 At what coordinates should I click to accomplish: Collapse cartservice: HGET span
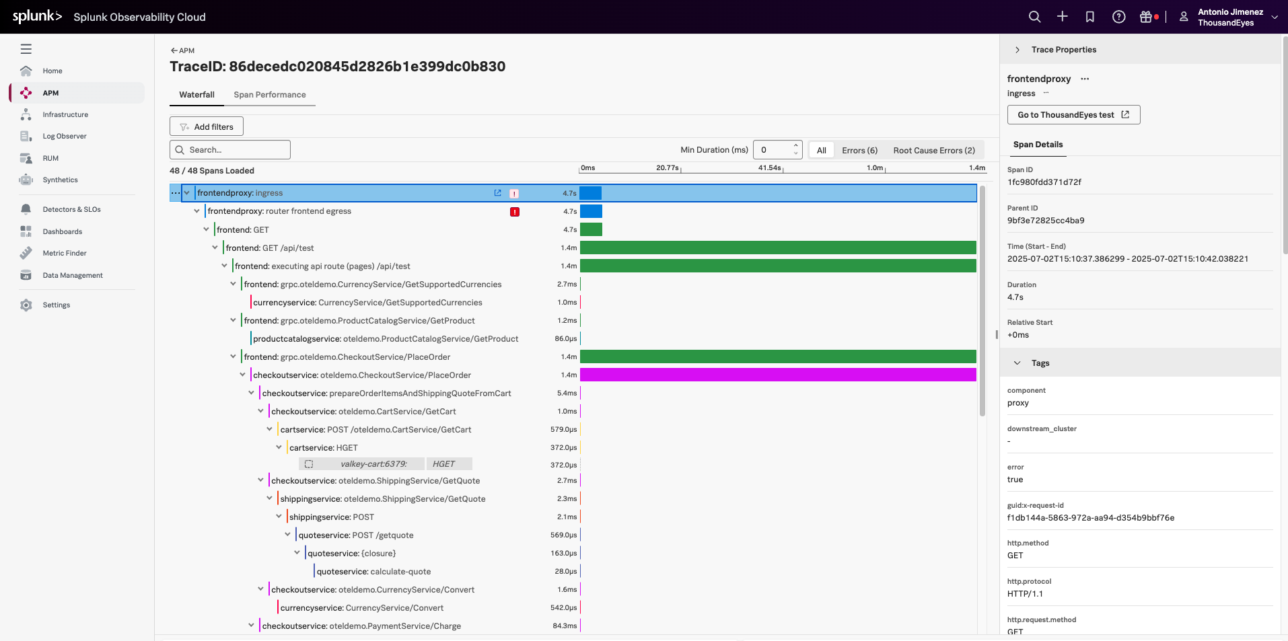pos(279,447)
